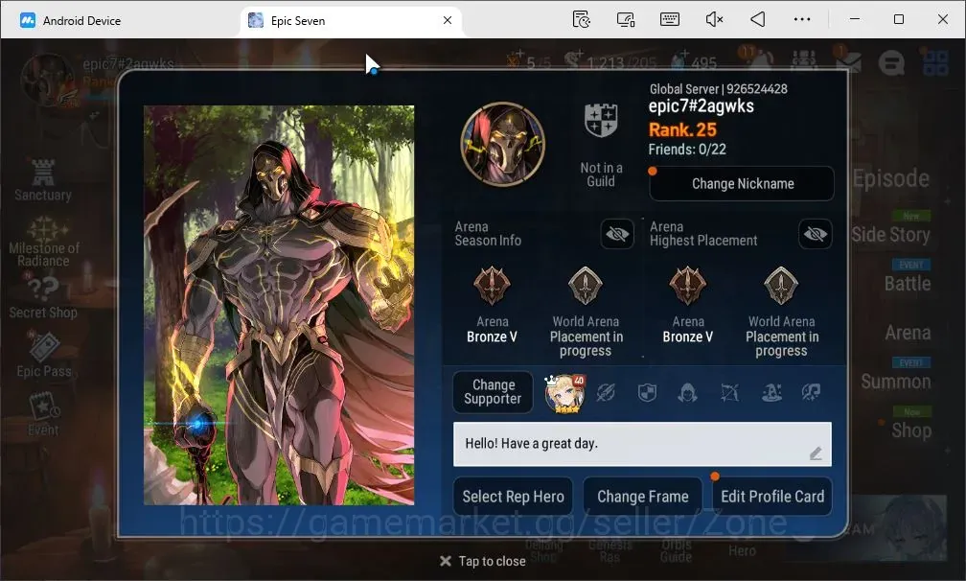
Task: Open the Change Nickname dialog
Action: pos(742,184)
